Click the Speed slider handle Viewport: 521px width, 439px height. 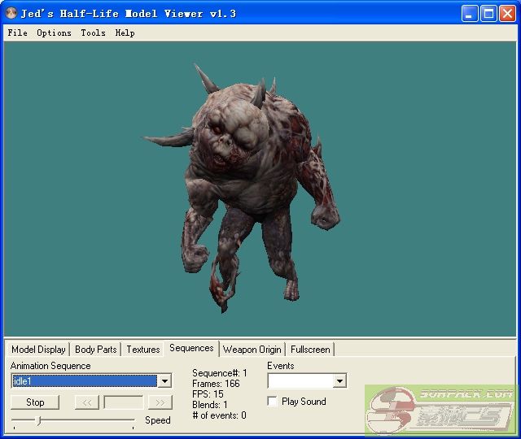pyautogui.click(x=38, y=420)
